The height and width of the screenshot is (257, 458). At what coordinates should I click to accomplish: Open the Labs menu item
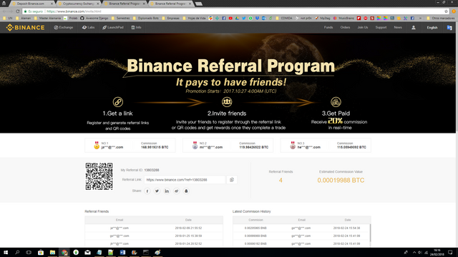88,27
